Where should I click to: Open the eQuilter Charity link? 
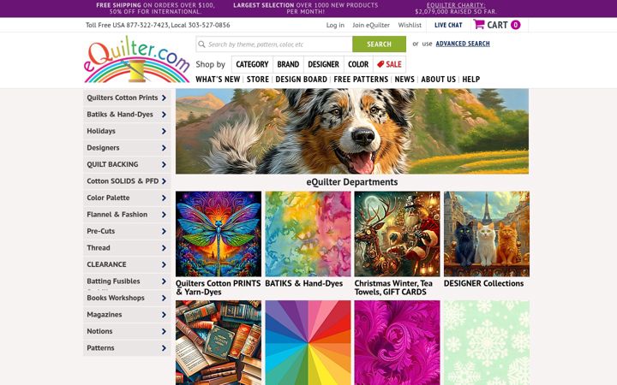456,5
